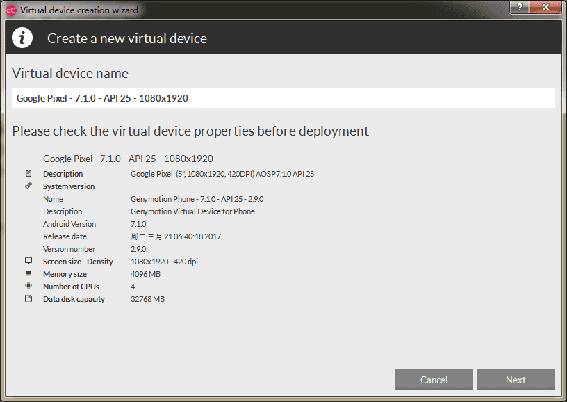The width and height of the screenshot is (567, 402).
Task: Select the System version row label
Action: click(x=69, y=186)
